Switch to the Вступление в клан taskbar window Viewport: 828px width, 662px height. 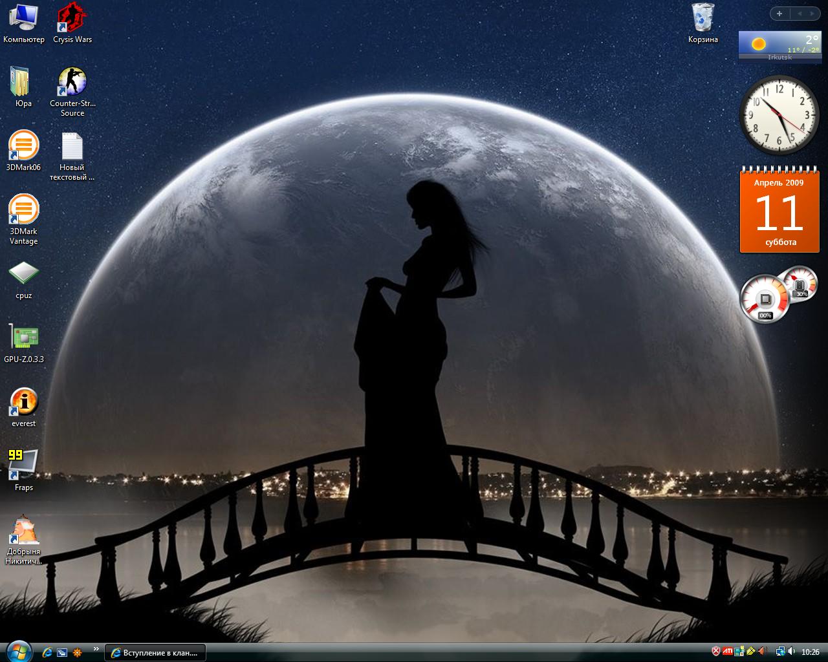pos(155,652)
